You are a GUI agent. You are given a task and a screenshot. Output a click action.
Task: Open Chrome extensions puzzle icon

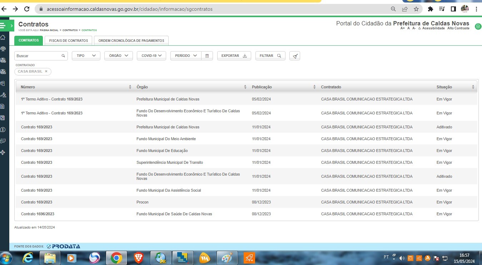[x=431, y=9]
